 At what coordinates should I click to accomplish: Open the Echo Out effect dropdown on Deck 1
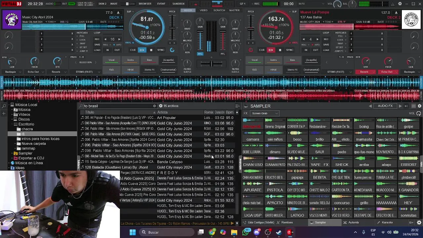click(x=34, y=72)
